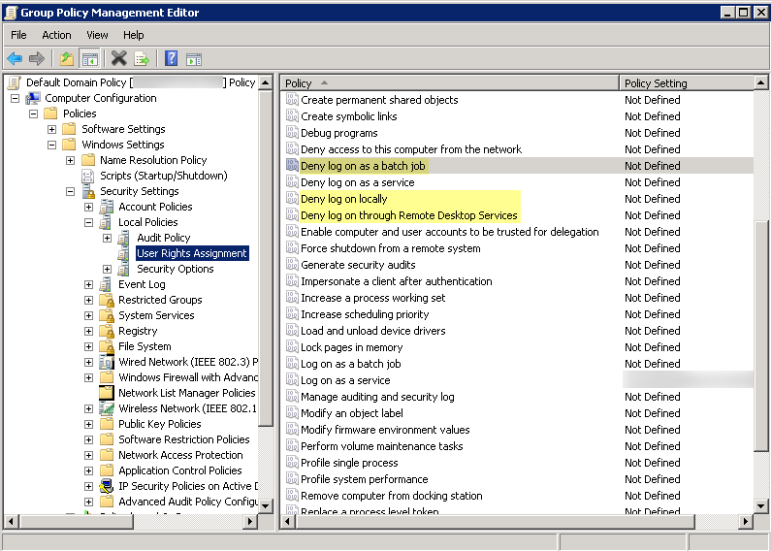Sort by the Policy column header
772x551 pixels.
click(448, 83)
